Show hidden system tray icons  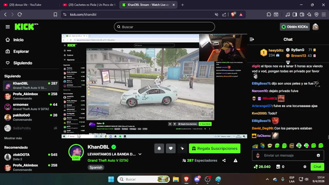267,179
